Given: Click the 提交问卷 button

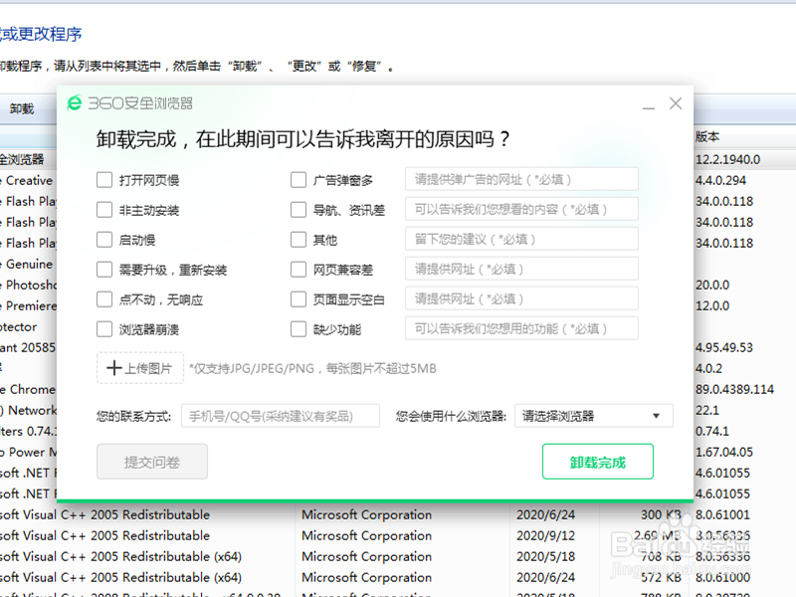Looking at the screenshot, I should [152, 462].
